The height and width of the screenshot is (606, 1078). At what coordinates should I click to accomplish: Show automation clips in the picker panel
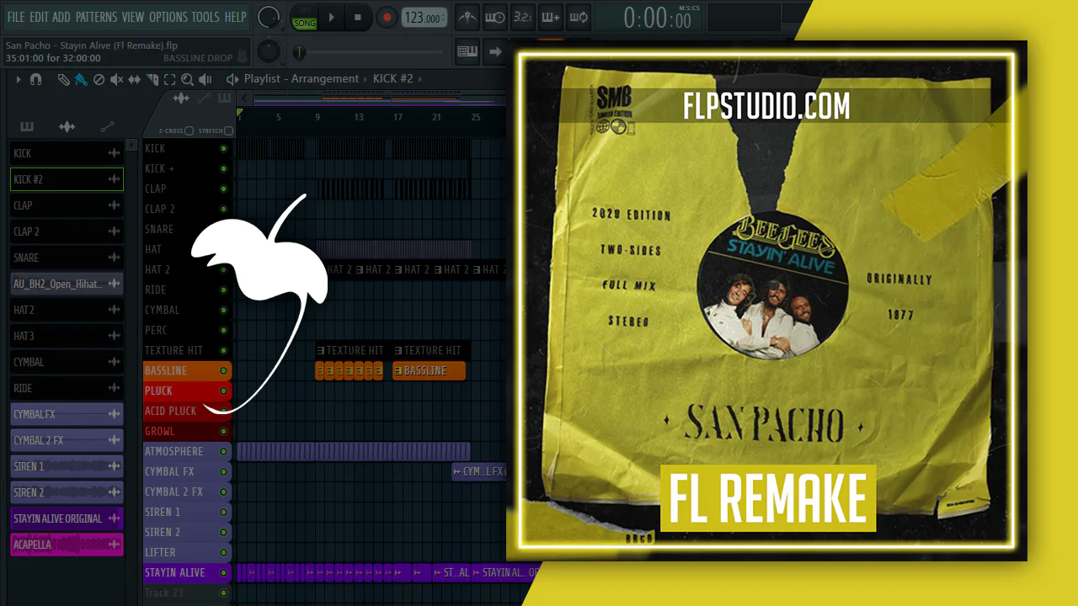[107, 126]
